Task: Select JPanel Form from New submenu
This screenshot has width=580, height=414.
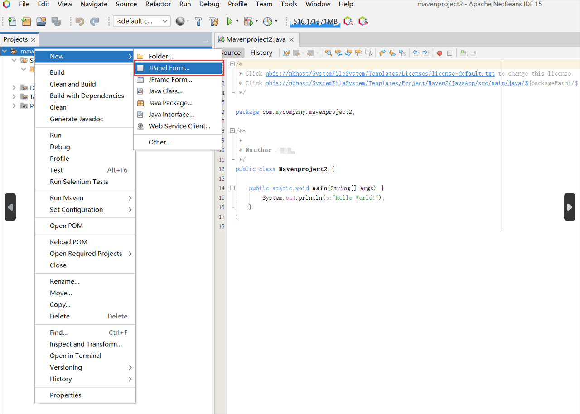Action: (x=178, y=68)
